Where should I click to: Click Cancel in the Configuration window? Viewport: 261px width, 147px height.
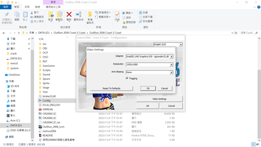click(x=171, y=106)
